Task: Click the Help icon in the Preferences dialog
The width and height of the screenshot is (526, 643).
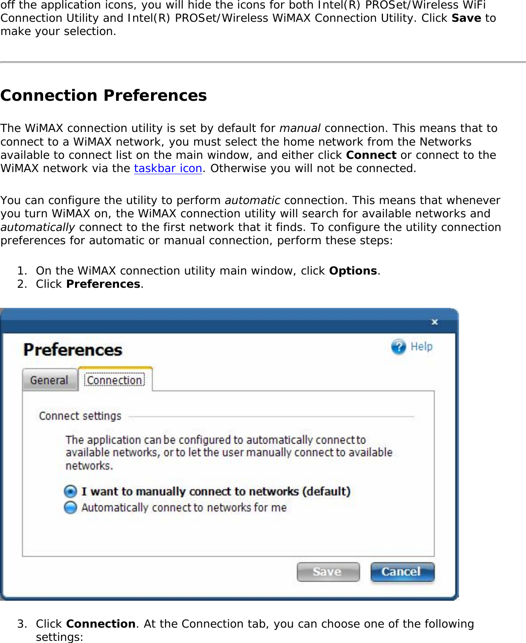Action: click(398, 347)
